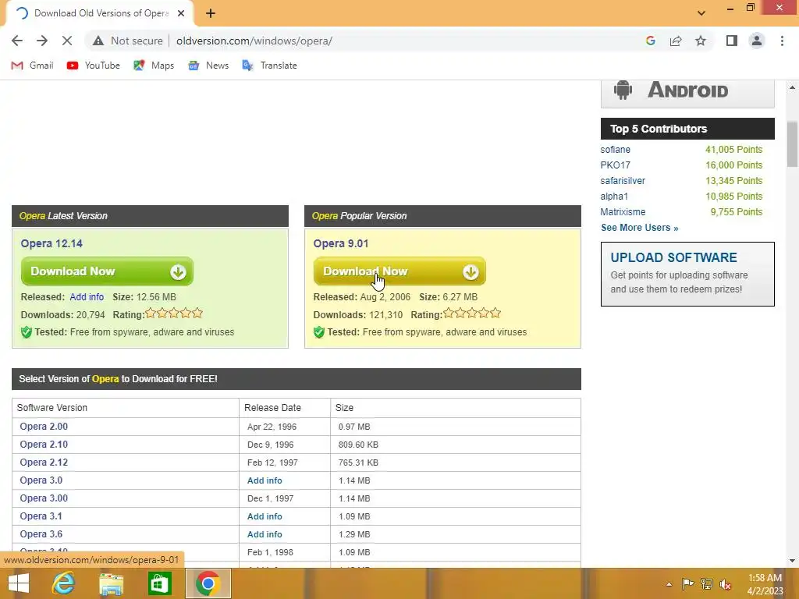Open contributor safarisilver's profile

(623, 181)
